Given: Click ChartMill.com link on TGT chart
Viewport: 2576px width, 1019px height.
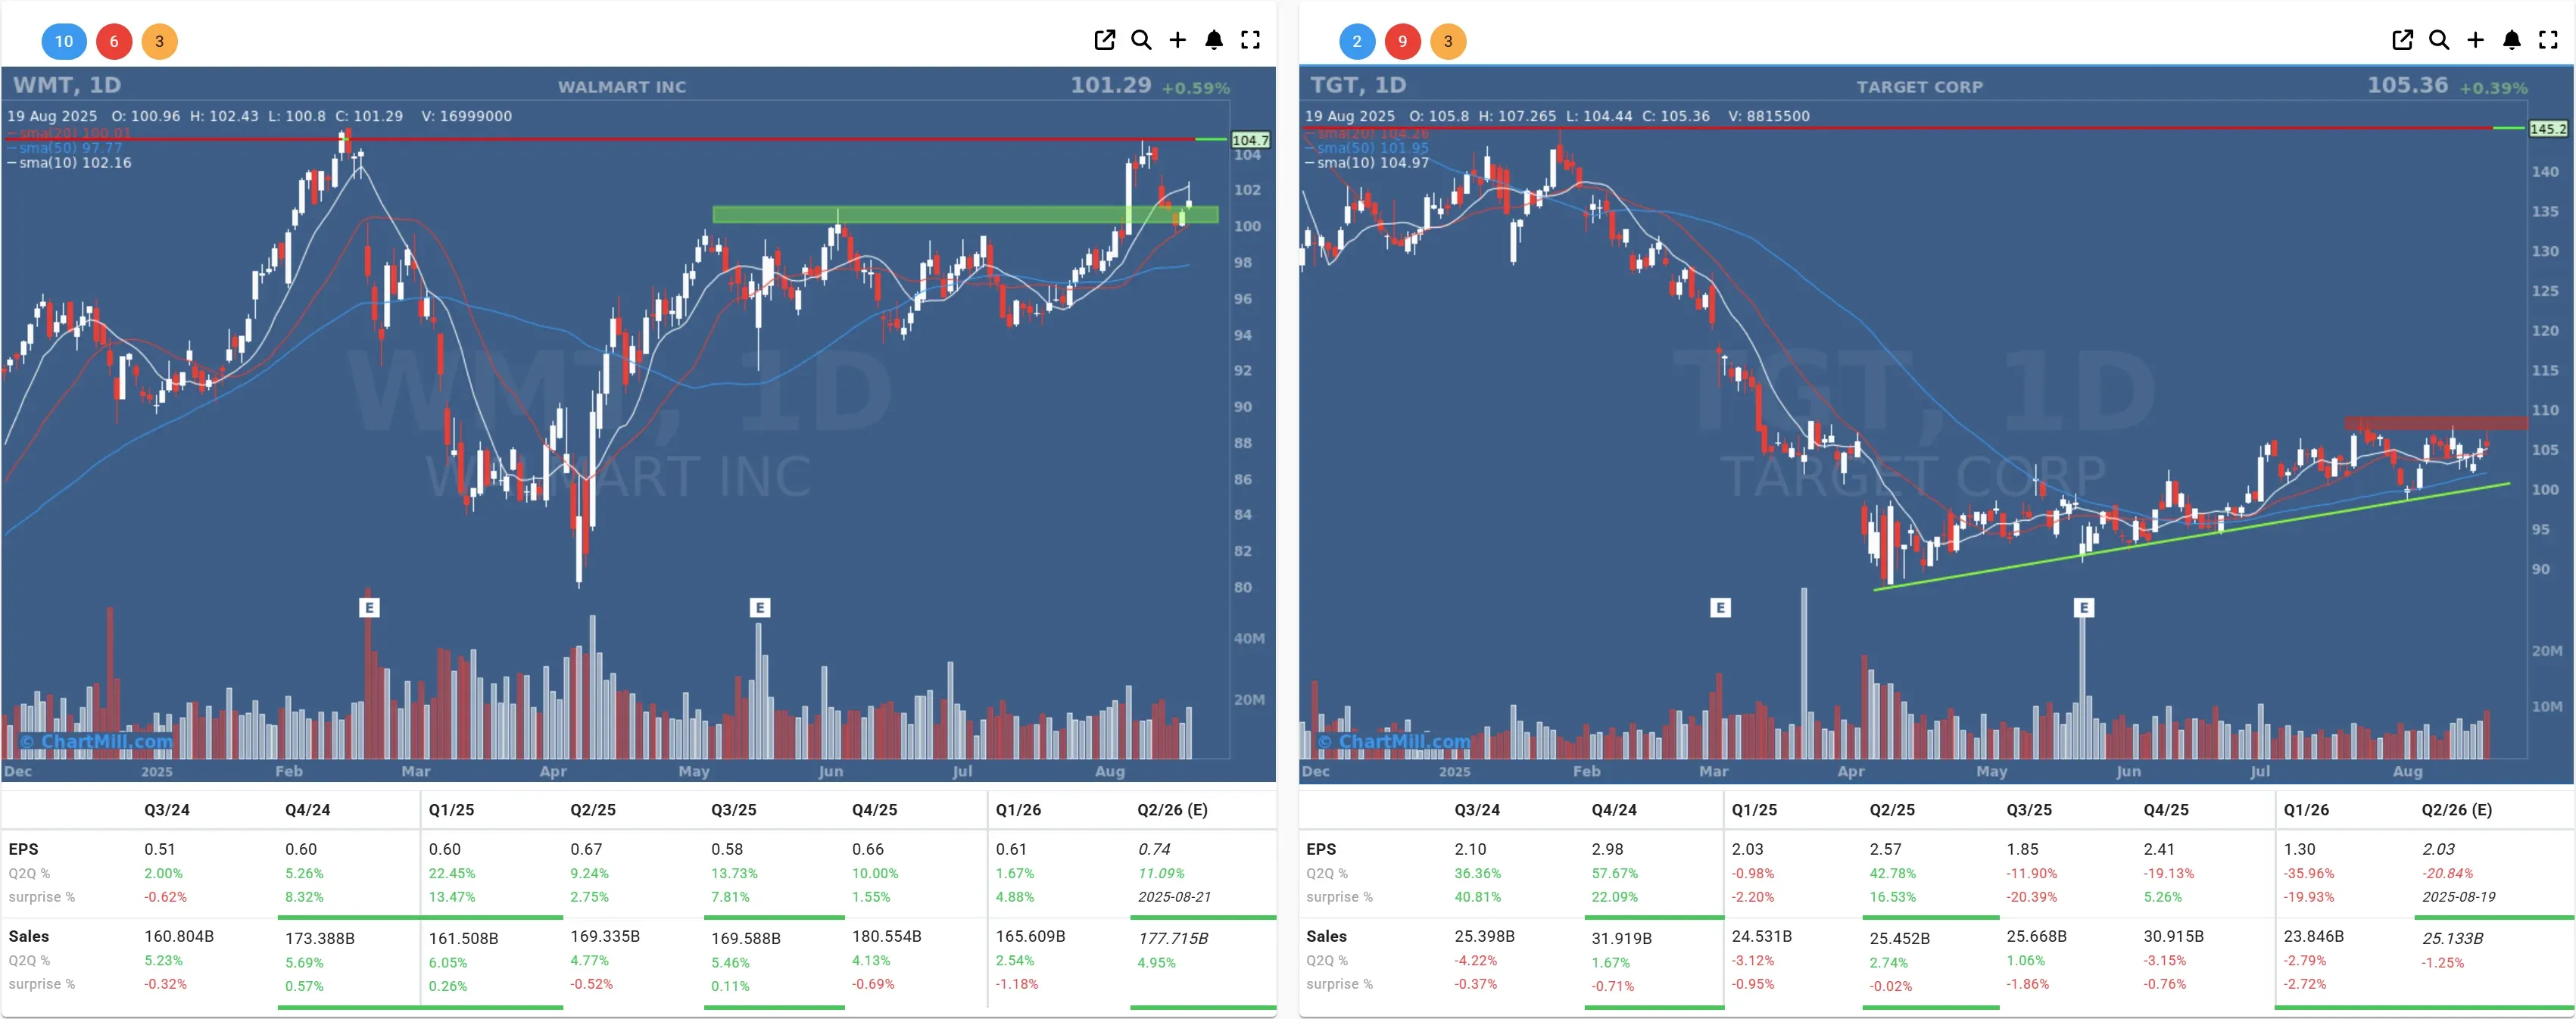Looking at the screenshot, I should click(x=1395, y=741).
